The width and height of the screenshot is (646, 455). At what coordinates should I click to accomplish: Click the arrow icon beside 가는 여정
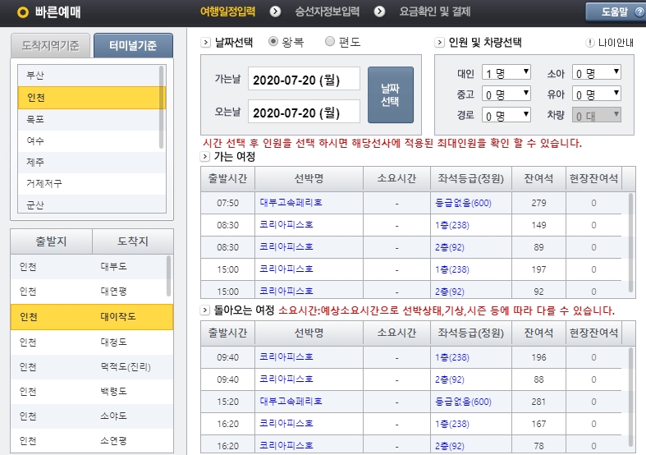tap(204, 157)
